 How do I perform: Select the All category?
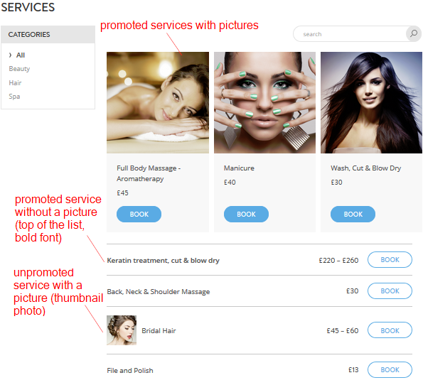[21, 55]
